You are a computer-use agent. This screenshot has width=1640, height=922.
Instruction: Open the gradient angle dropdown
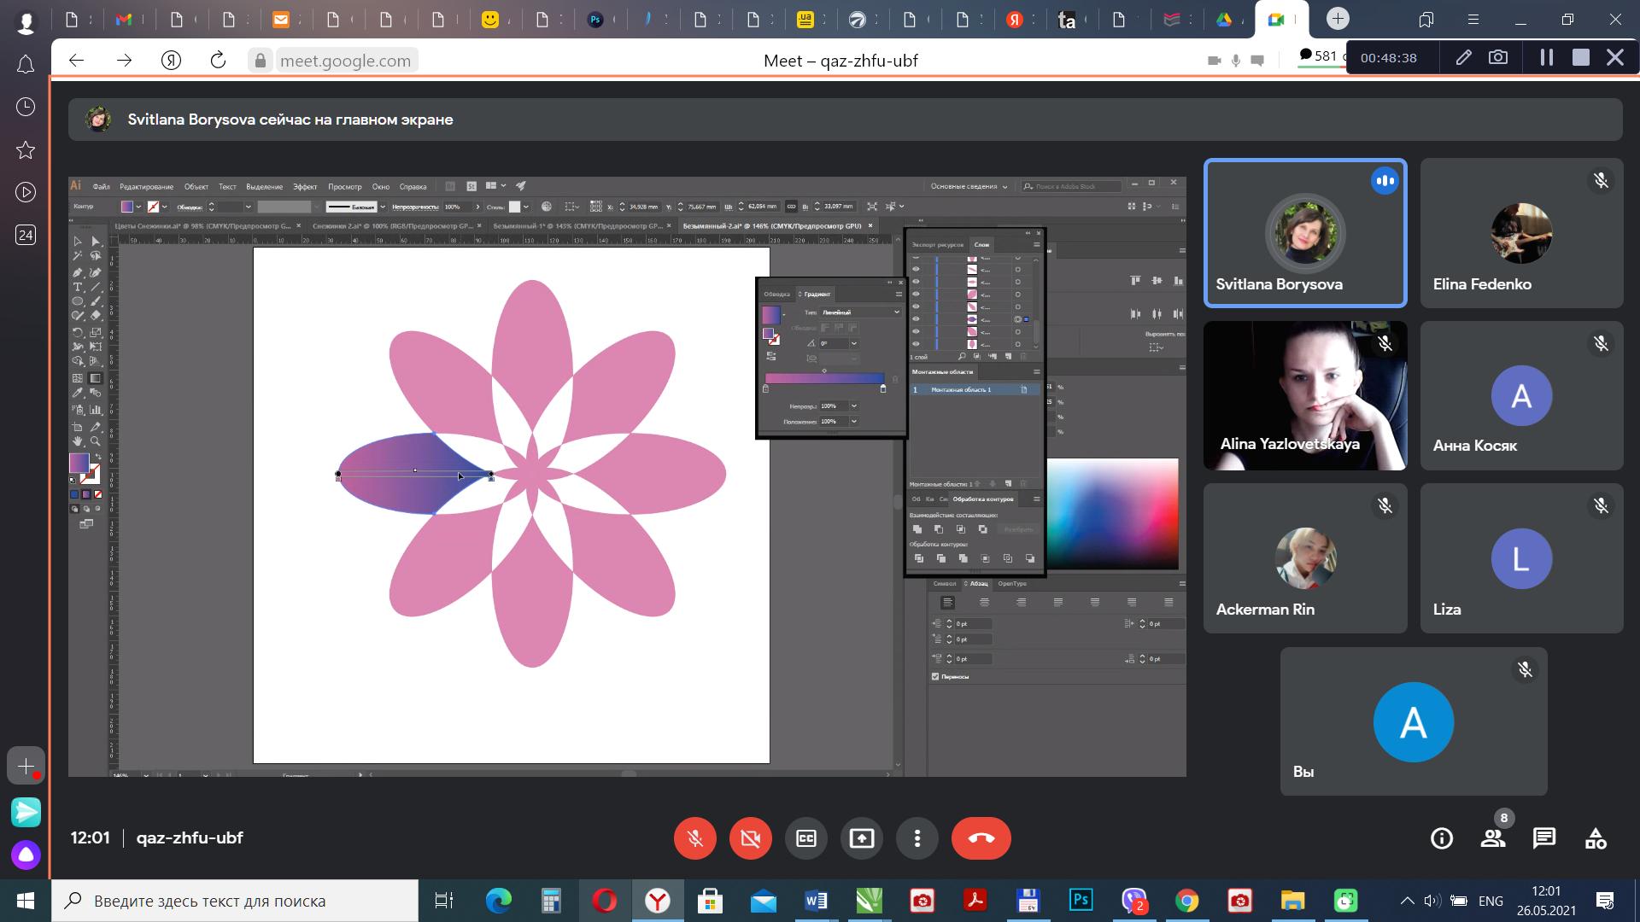coord(853,343)
